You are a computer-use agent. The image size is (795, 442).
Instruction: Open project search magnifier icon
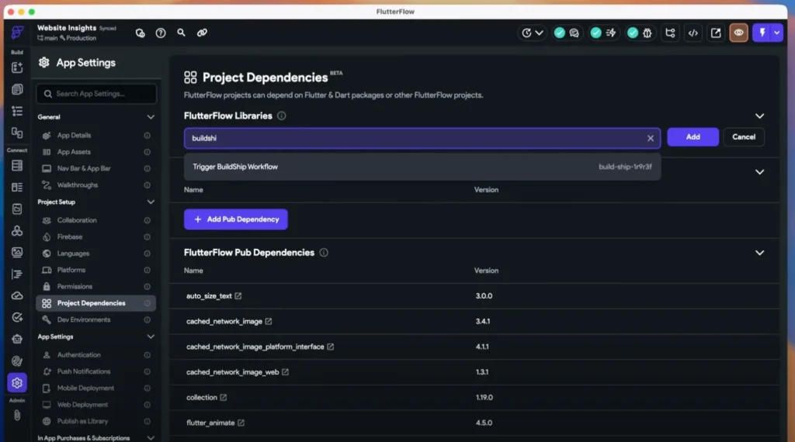click(x=181, y=33)
